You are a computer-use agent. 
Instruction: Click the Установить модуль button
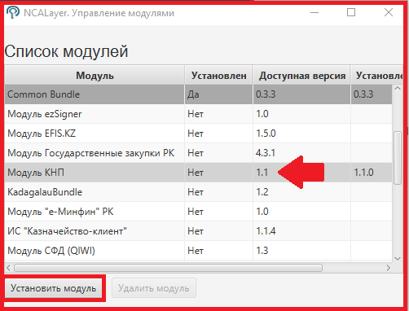click(53, 288)
